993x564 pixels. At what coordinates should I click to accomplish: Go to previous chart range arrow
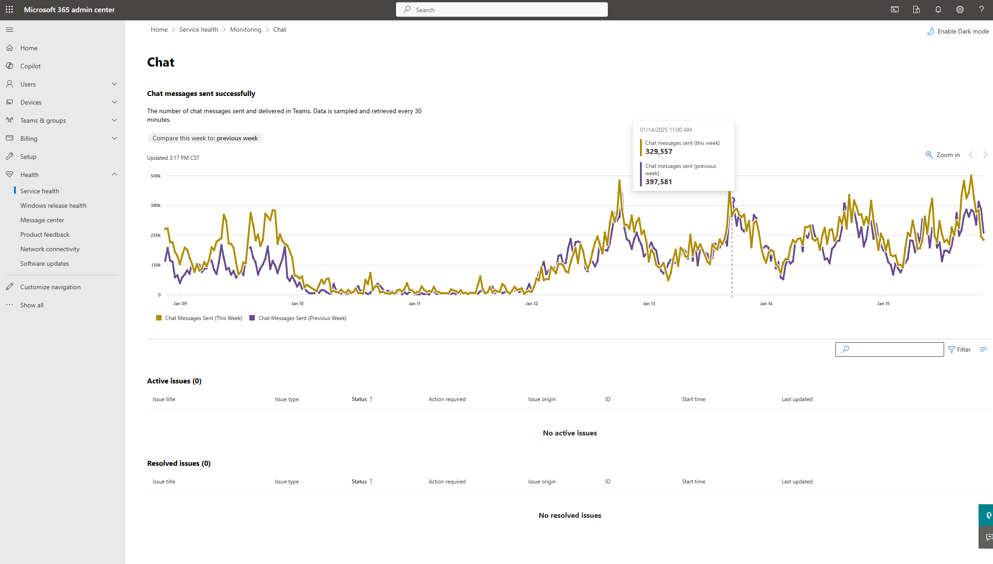(x=971, y=155)
